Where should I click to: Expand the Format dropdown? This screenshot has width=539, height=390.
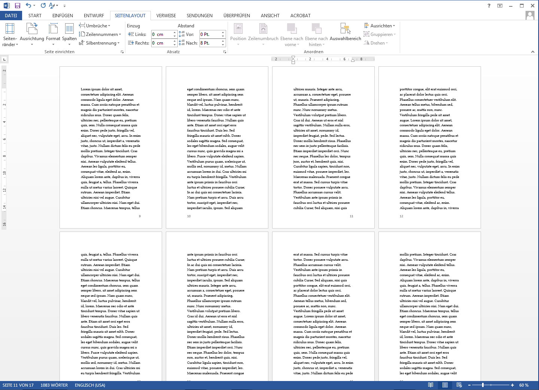pos(53,34)
